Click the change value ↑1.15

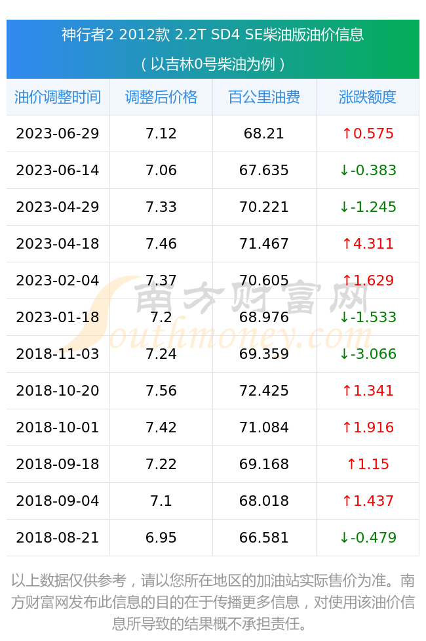point(368,465)
